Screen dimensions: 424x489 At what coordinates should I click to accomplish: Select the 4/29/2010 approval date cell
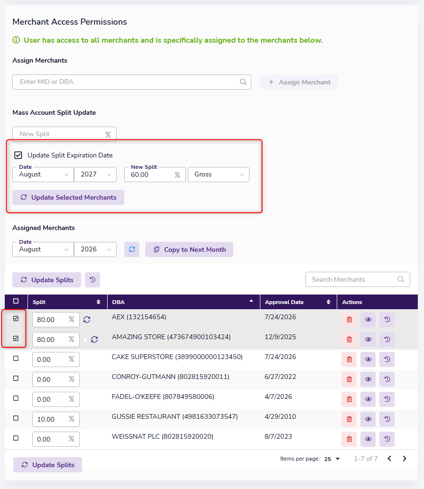coord(280,416)
